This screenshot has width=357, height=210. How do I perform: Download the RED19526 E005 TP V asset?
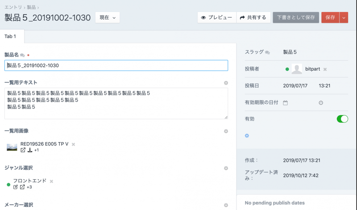click(30, 150)
